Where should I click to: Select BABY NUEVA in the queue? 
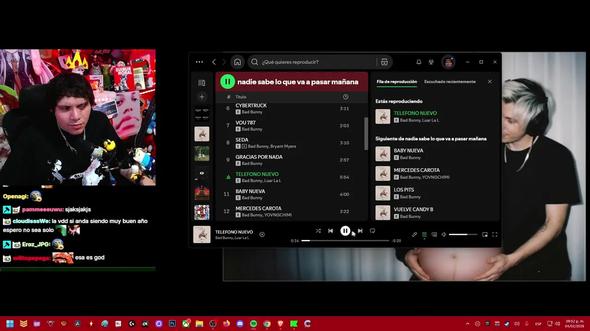pyautogui.click(x=436, y=154)
